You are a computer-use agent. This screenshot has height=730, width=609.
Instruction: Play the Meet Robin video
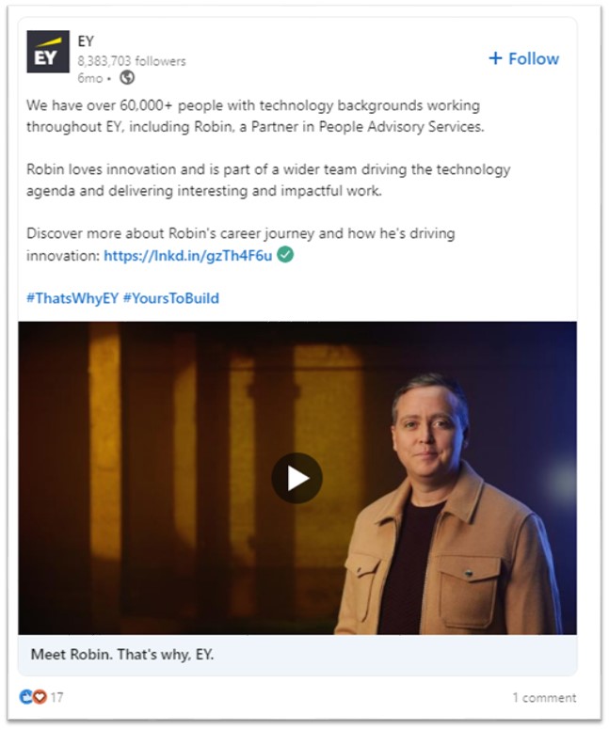(x=296, y=478)
